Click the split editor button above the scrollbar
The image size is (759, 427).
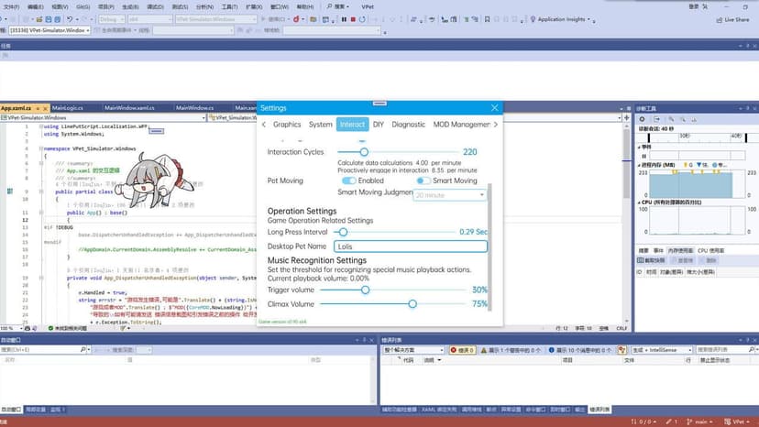627,117
